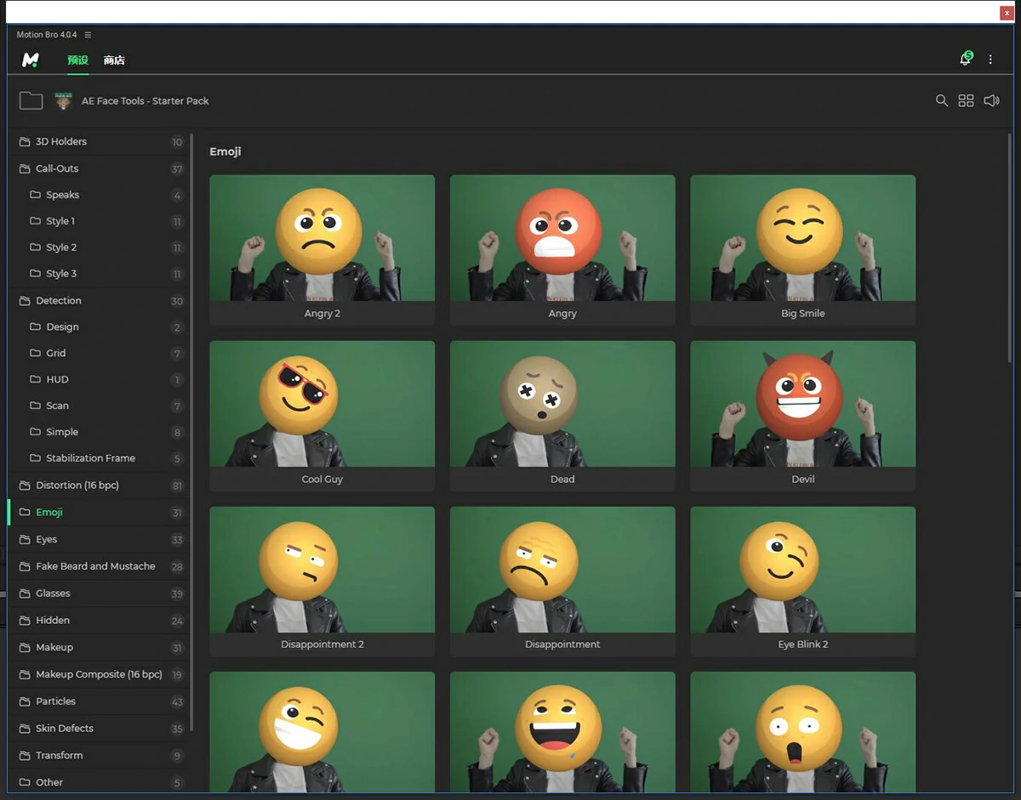
Task: Open the Style 2 subfolder
Action: coord(100,247)
